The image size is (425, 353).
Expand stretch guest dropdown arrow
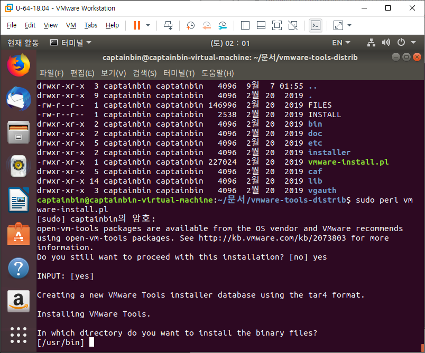(349, 25)
